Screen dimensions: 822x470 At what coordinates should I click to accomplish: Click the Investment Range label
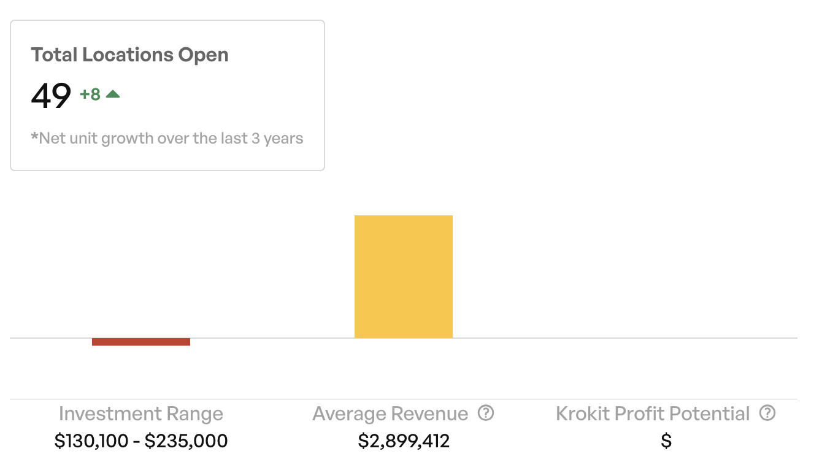point(141,414)
